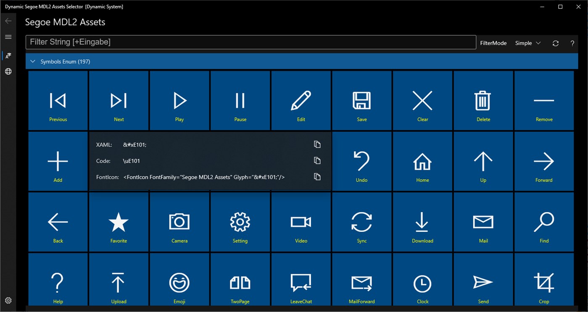Image resolution: width=588 pixels, height=312 pixels.
Task: Click the Forward arrow tile
Action: [x=544, y=161]
